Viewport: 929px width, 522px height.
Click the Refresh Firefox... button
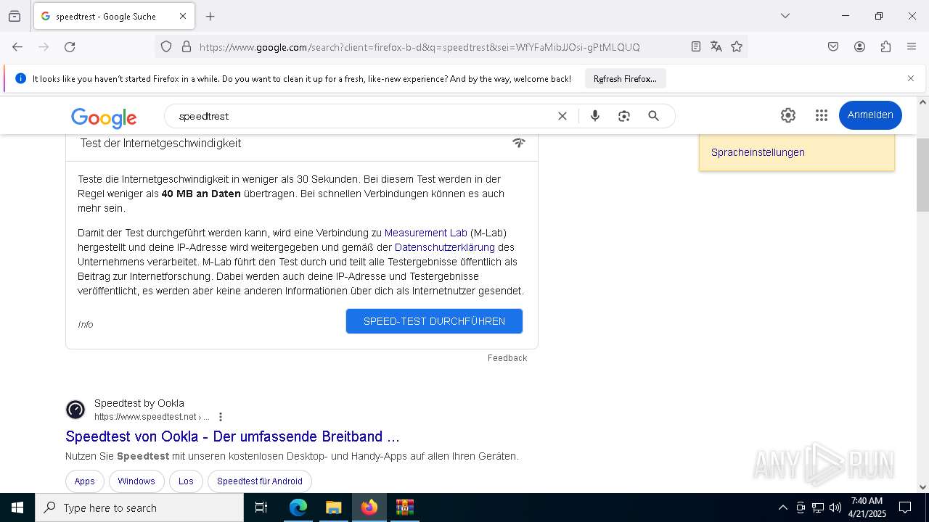[x=625, y=78]
